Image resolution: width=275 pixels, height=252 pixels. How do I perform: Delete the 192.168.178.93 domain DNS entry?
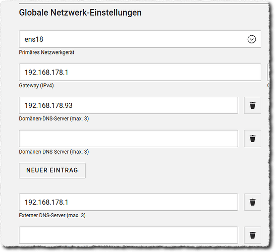(253, 105)
